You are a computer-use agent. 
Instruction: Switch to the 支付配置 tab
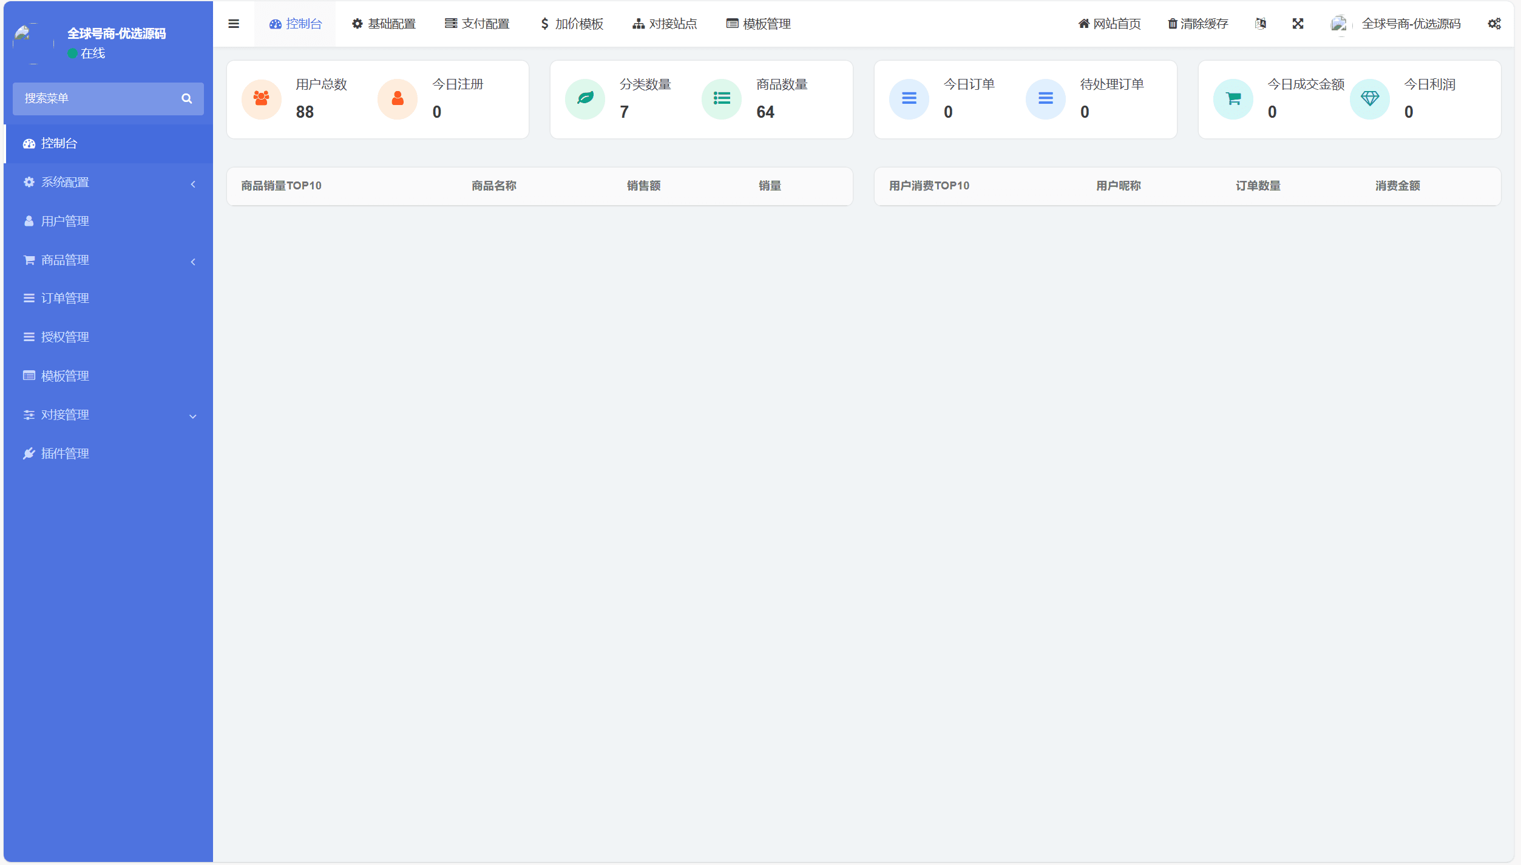[478, 24]
